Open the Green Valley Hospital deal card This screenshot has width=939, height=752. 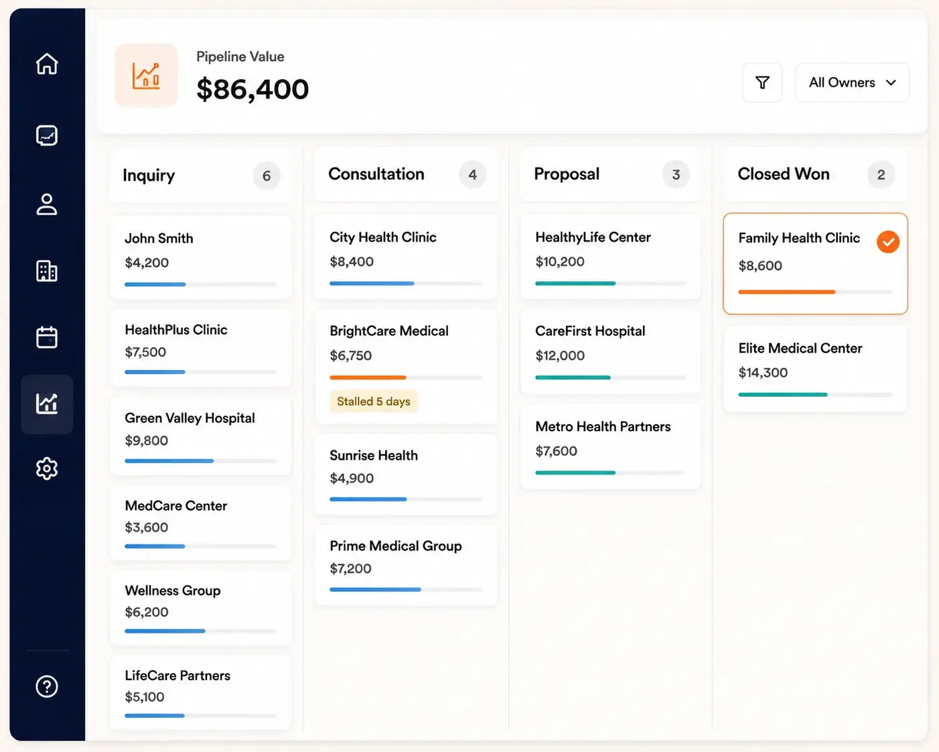pos(200,436)
